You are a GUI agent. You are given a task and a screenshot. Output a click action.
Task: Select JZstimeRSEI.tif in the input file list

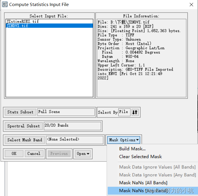(x=49, y=21)
